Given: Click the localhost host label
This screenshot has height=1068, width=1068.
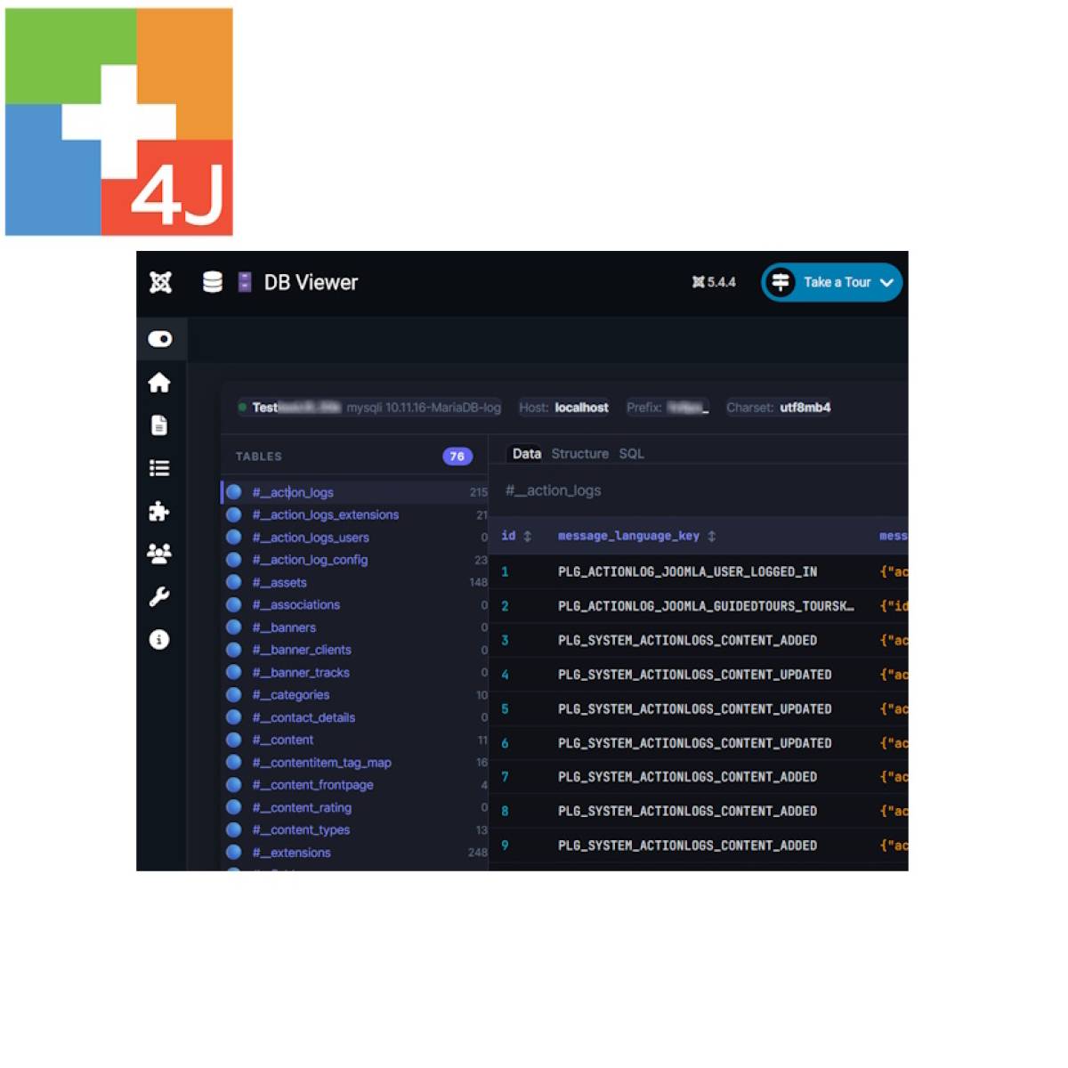Looking at the screenshot, I should point(581,408).
